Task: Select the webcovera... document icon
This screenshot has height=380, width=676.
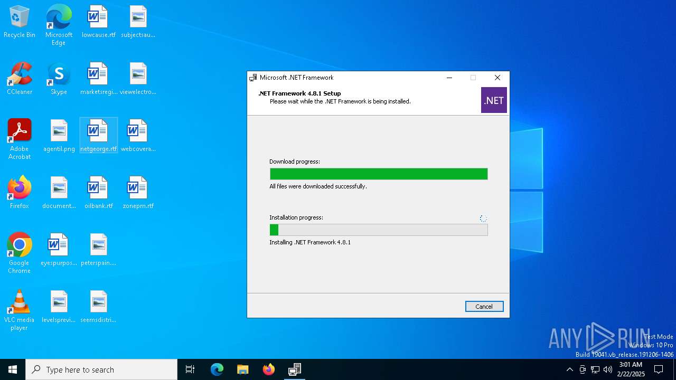Action: click(x=138, y=136)
